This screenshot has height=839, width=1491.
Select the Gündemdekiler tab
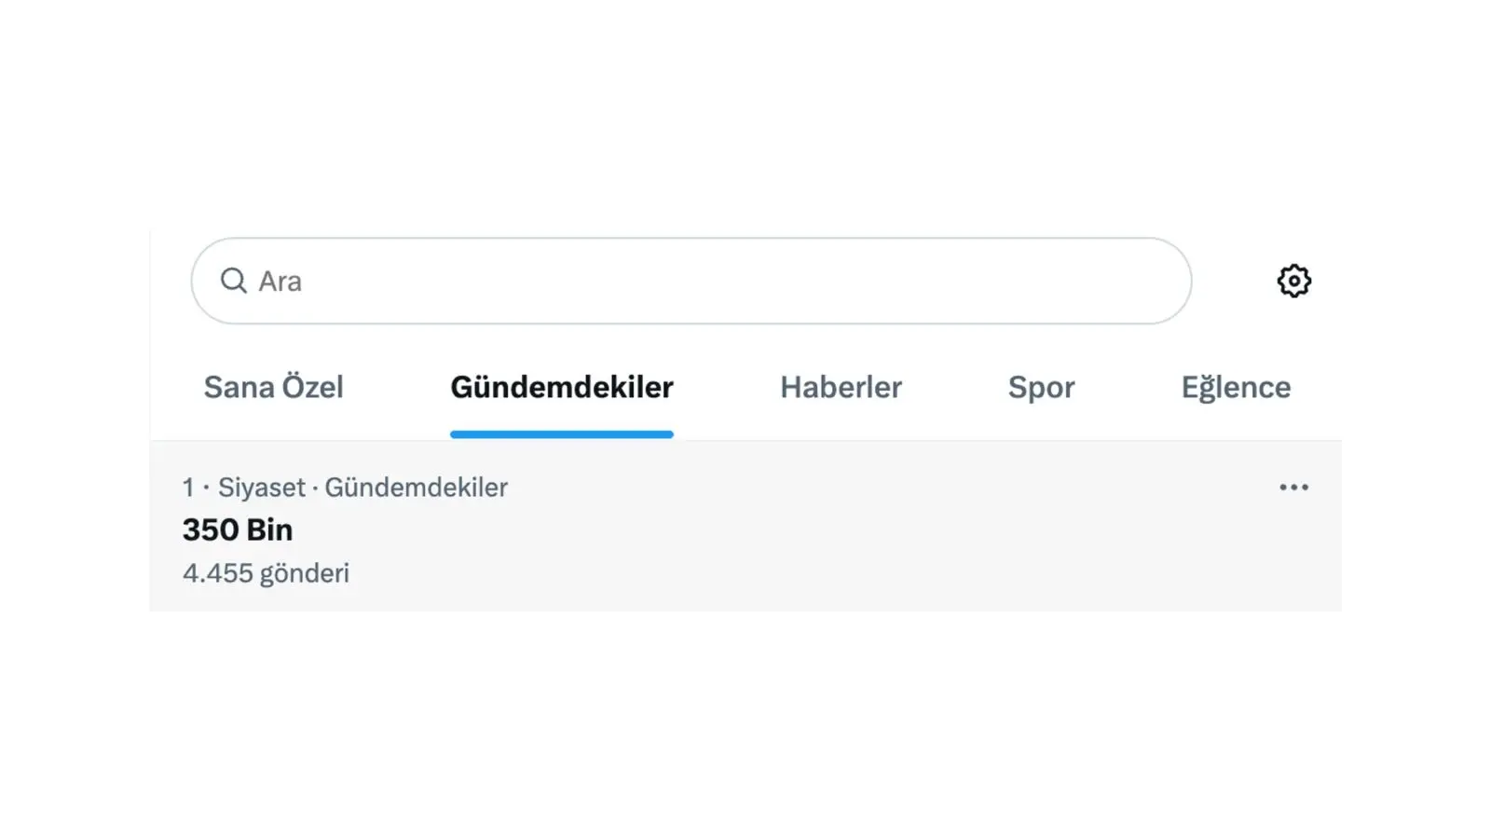coord(561,387)
